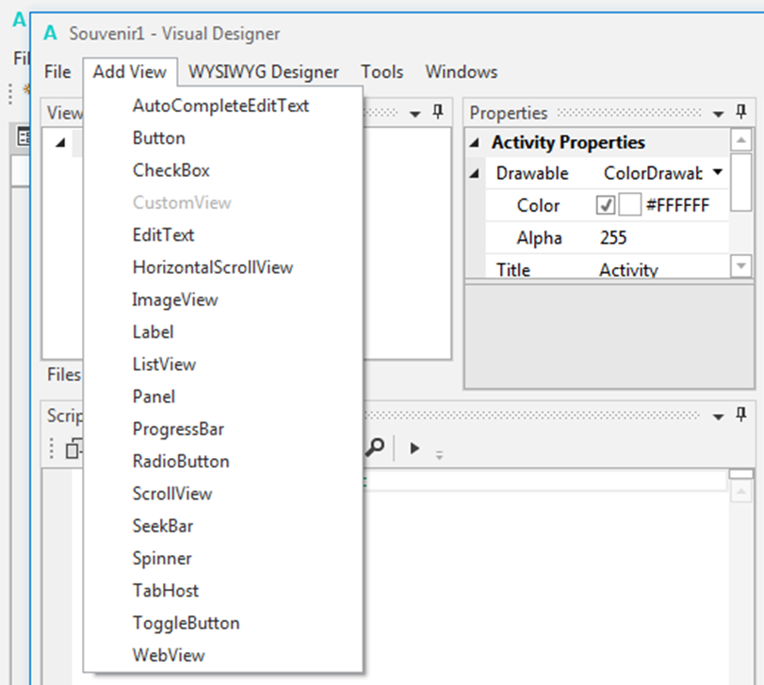Screen dimensions: 764x685
Task: Open the Views panel options dropdown arrow
Action: (x=415, y=115)
